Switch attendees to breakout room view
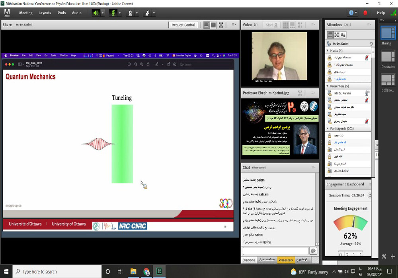The width and height of the screenshot is (398, 278). [337, 35]
